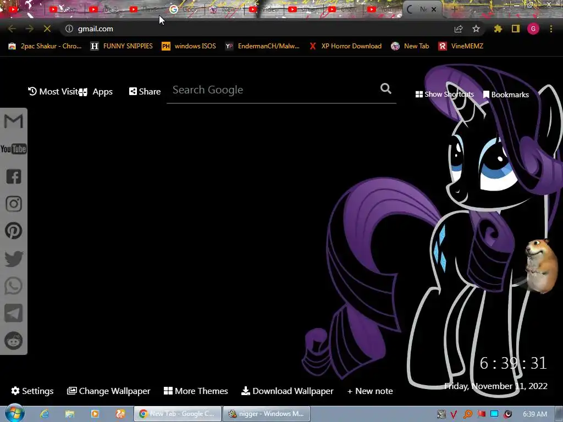Open the Bookmarks panel
The height and width of the screenshot is (422, 563).
click(506, 95)
